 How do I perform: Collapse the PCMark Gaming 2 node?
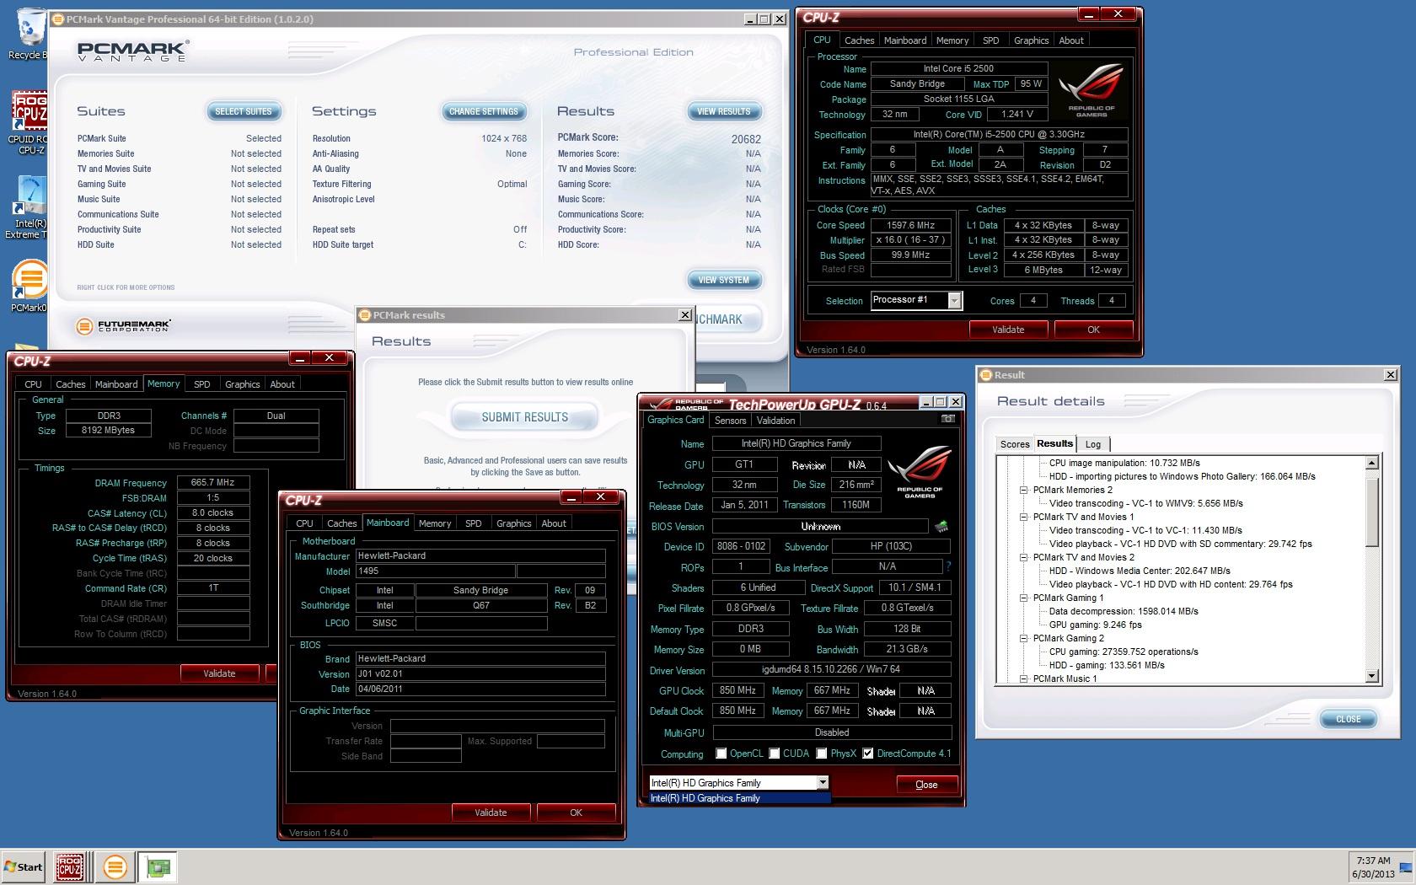(1024, 638)
